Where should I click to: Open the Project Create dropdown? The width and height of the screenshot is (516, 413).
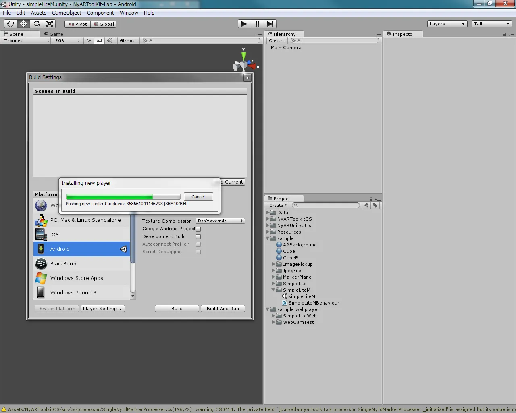click(x=278, y=205)
